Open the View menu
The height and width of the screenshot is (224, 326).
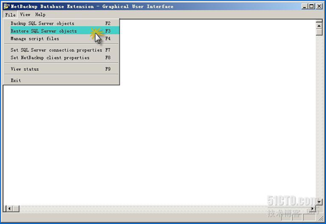click(25, 15)
